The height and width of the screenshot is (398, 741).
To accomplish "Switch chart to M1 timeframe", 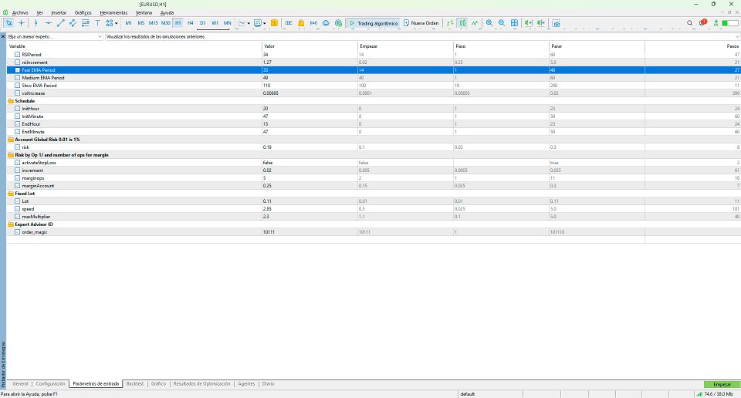I will (x=129, y=22).
